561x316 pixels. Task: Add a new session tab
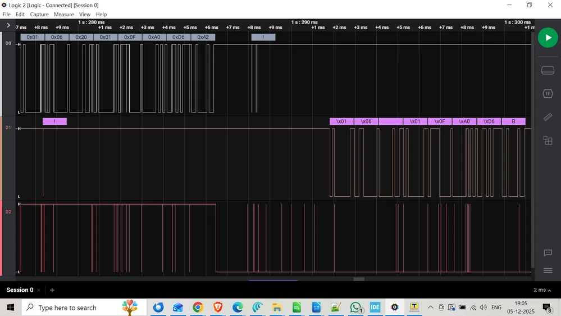tap(52, 290)
